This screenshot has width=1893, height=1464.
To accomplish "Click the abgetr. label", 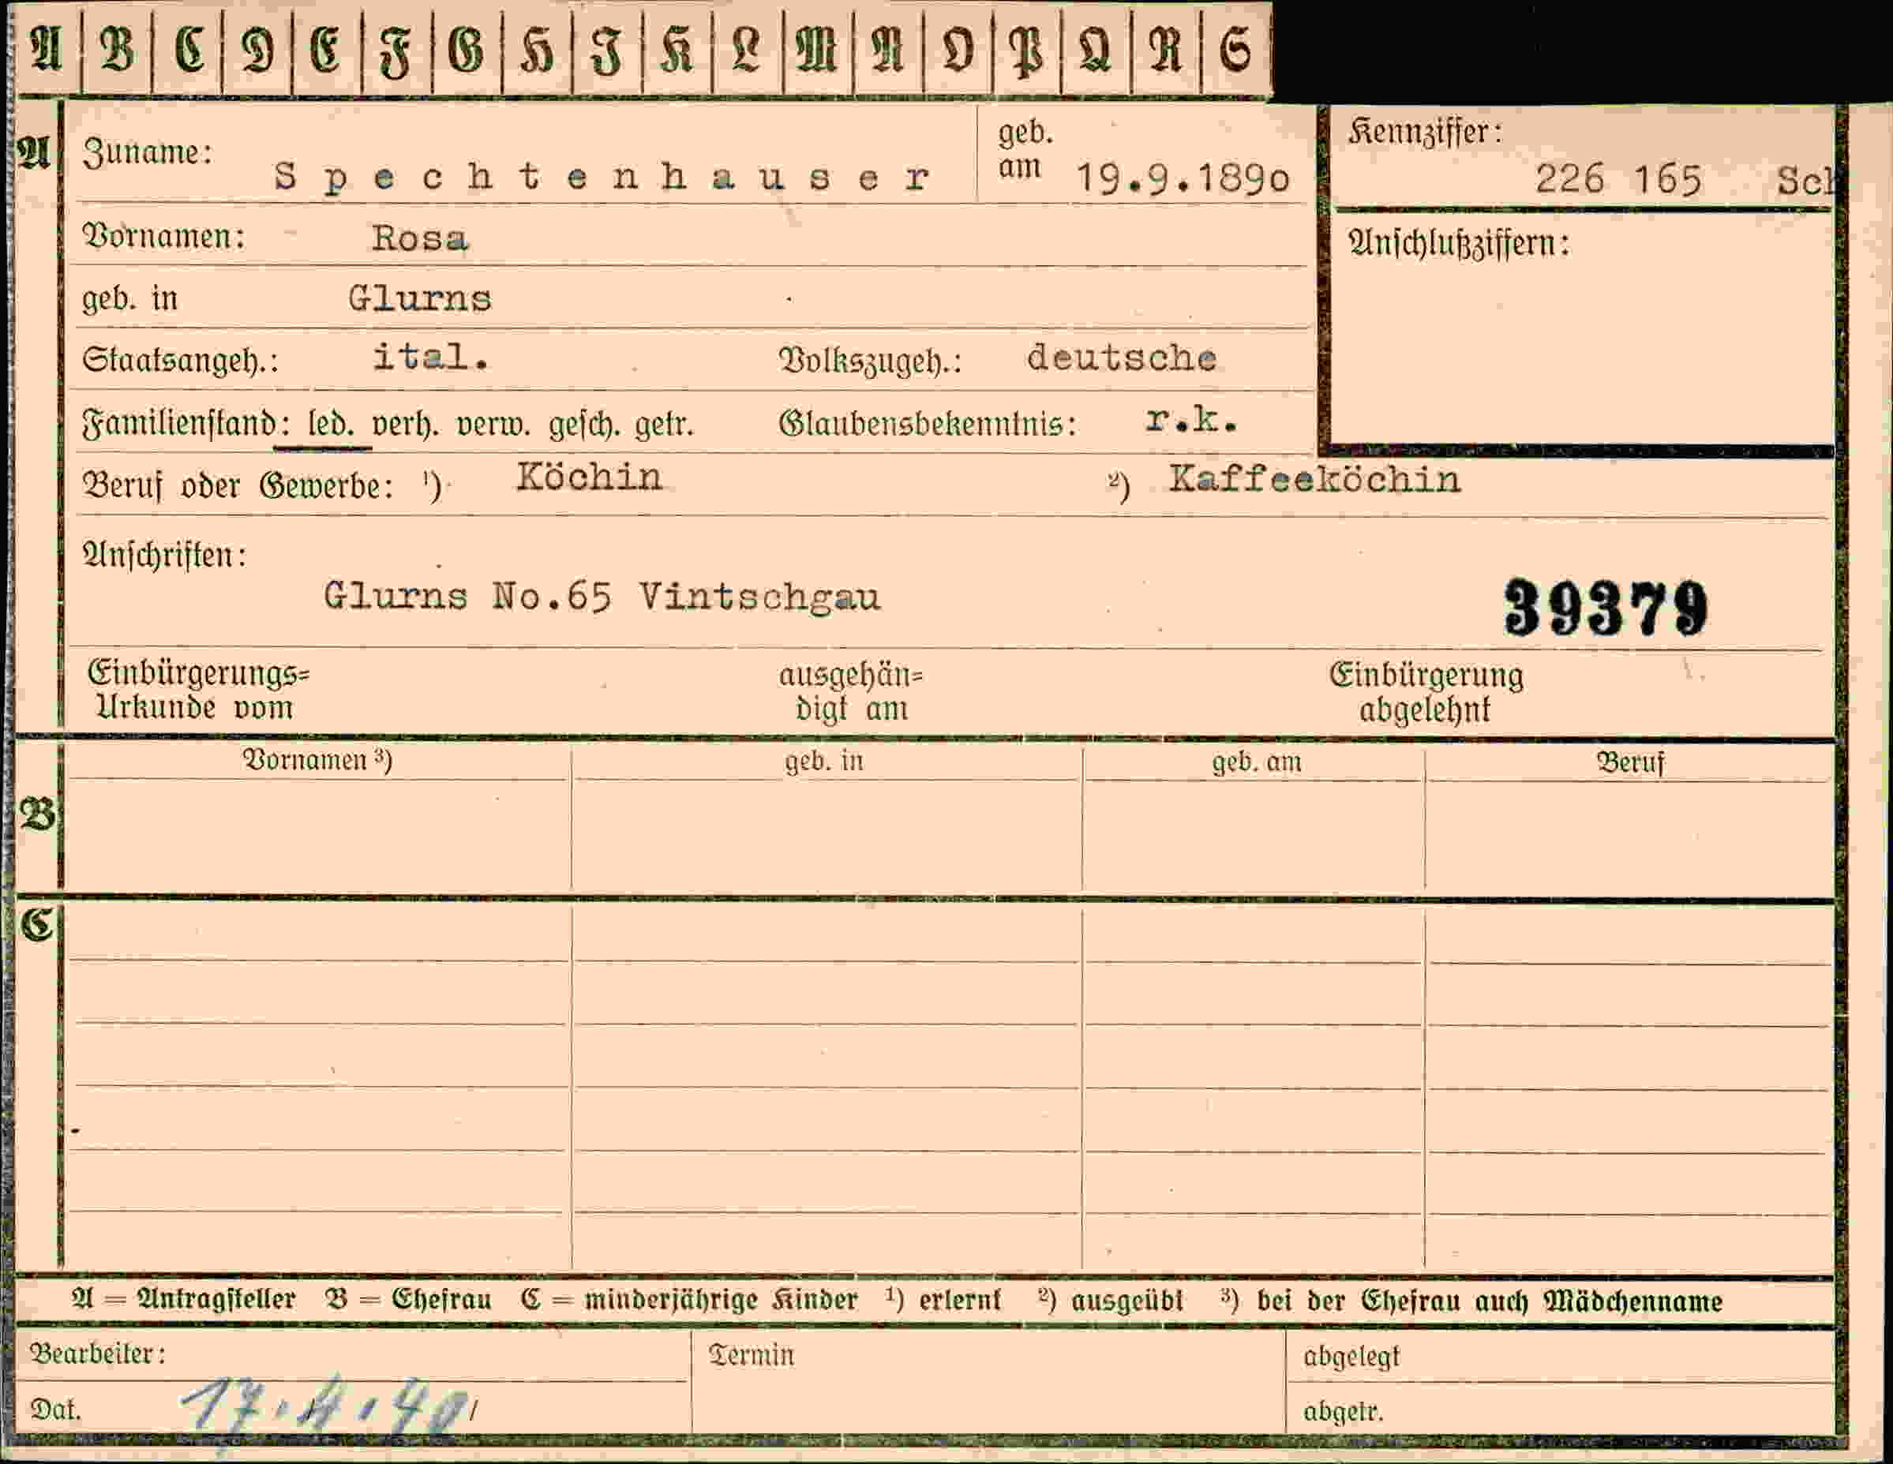I will tap(1344, 1412).
